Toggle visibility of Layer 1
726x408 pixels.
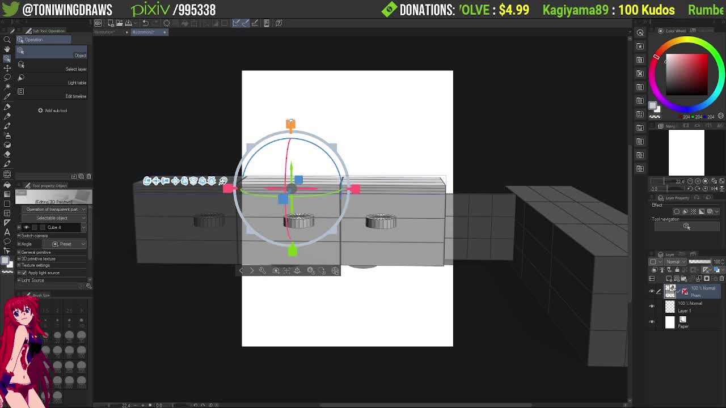tap(652, 307)
